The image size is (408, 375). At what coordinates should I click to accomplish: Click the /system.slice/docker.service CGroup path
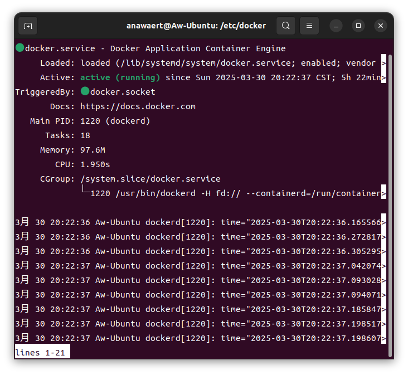150,179
